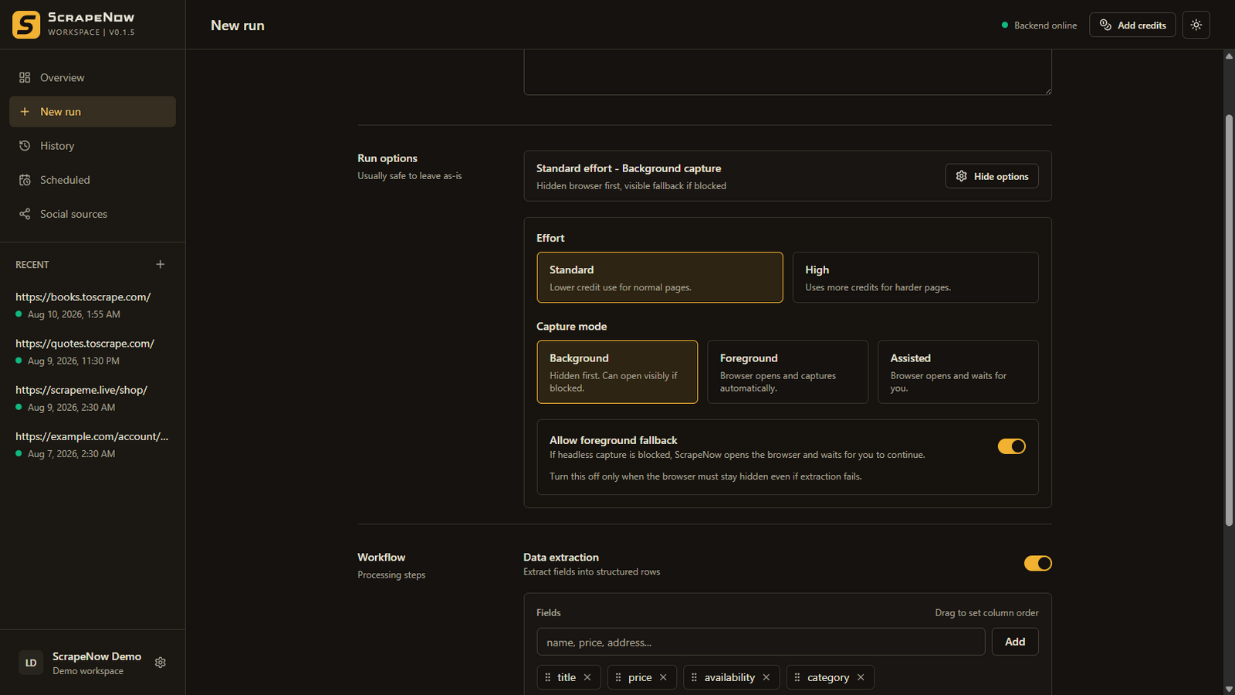Screen dimensions: 1235x695
Task: Click scrollbar down arrow
Action: (x=1229, y=689)
